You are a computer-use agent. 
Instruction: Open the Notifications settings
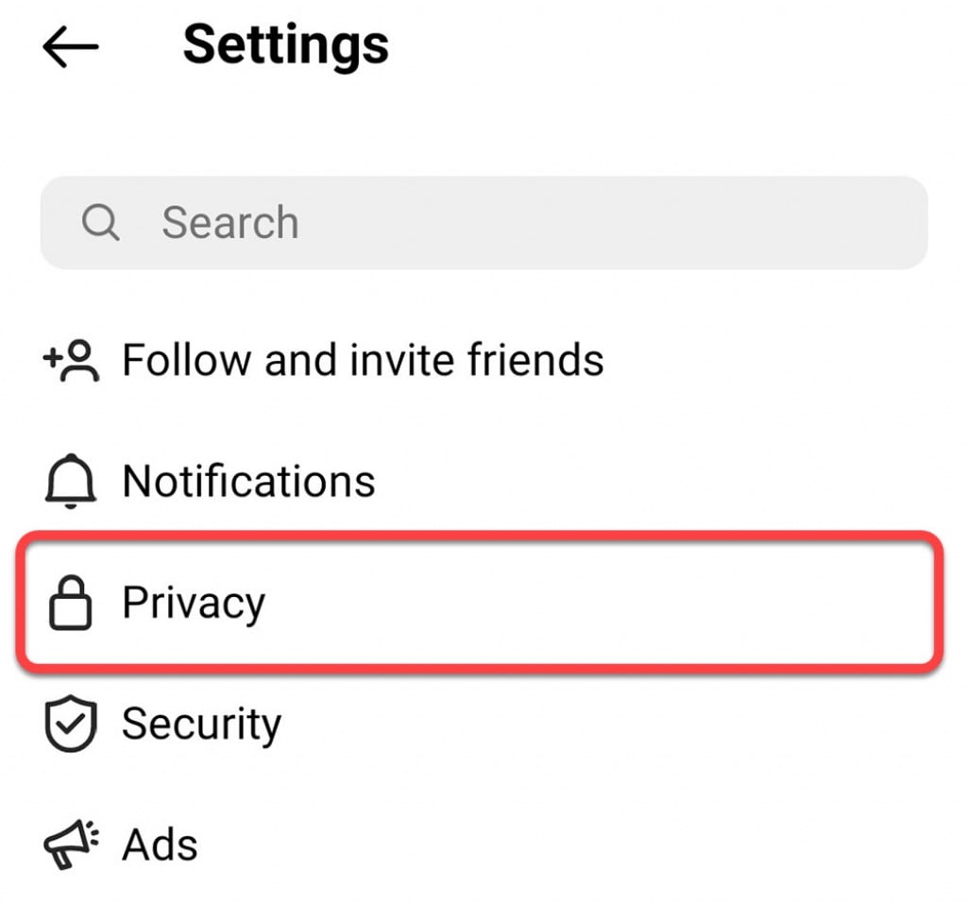248,482
